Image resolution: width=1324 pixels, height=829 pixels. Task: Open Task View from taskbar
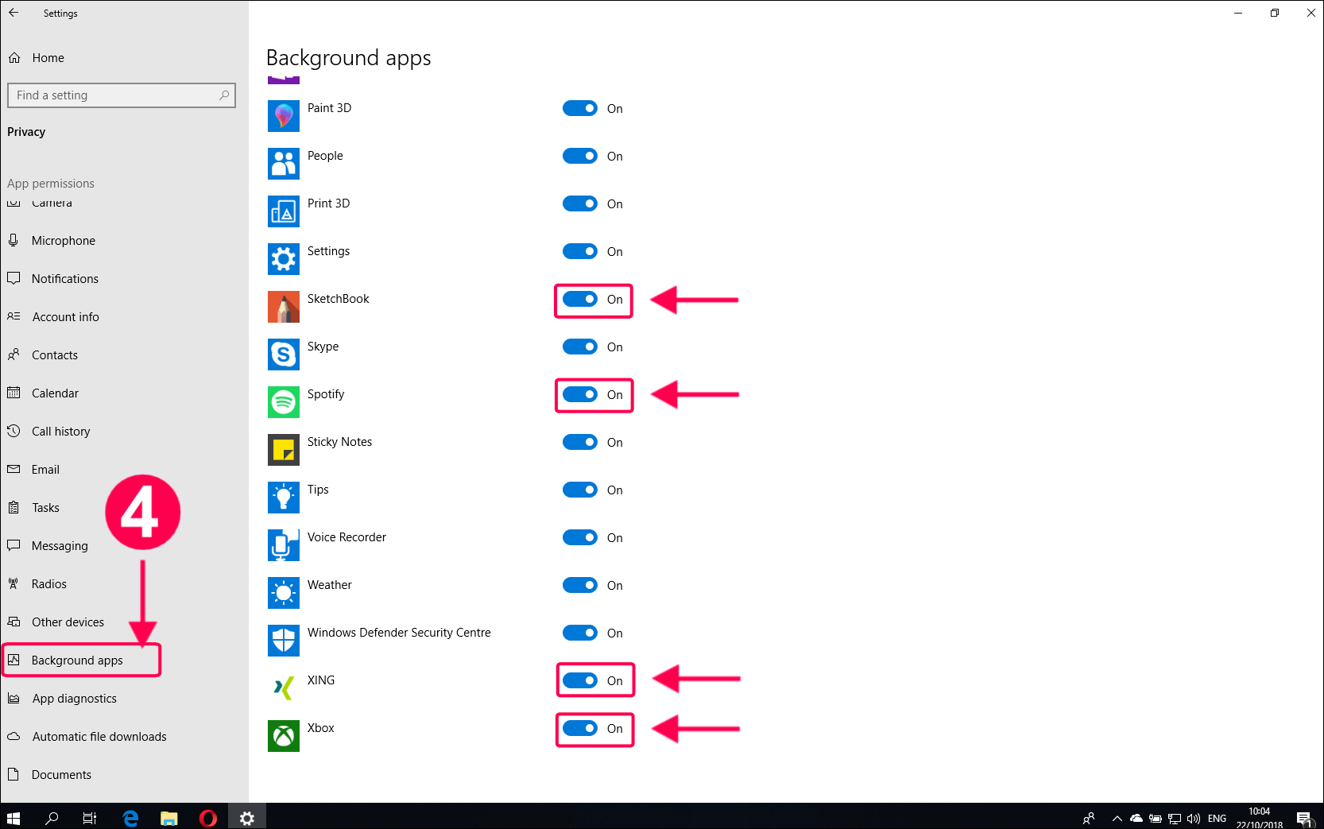click(90, 818)
